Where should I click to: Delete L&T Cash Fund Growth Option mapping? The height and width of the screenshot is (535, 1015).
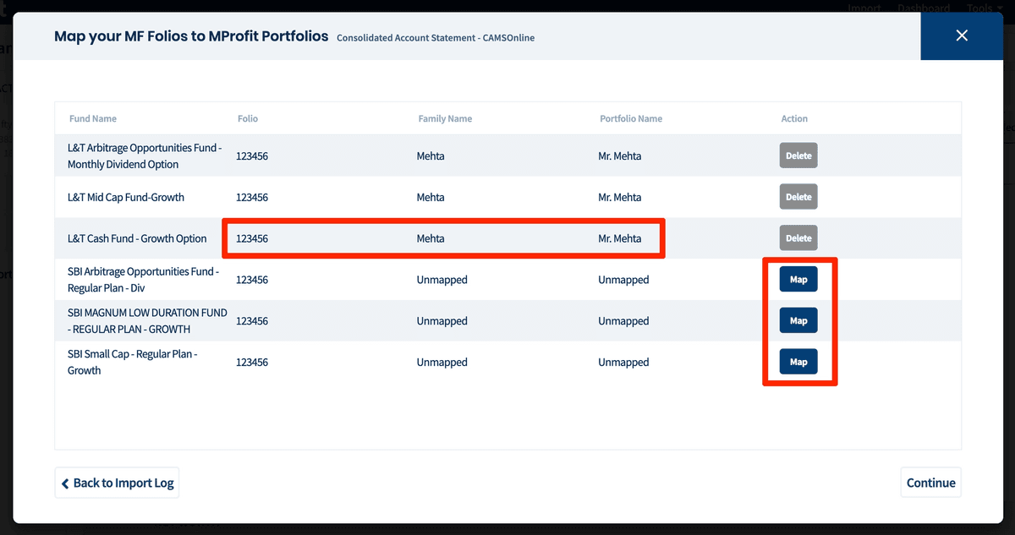point(798,238)
